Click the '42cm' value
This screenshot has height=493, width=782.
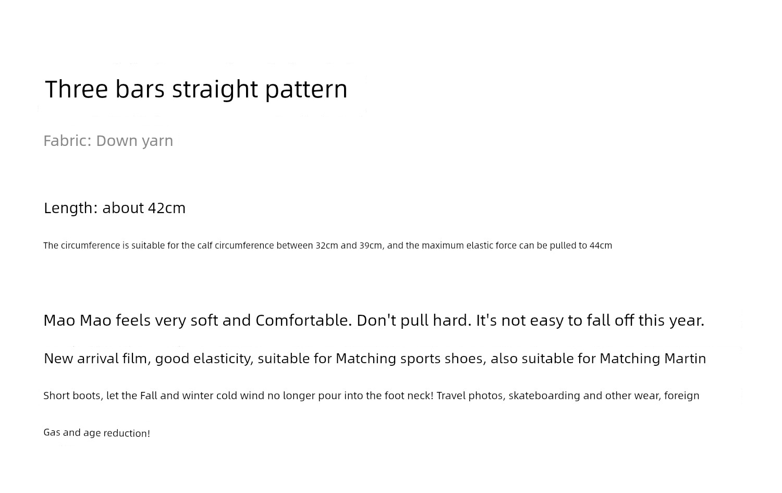click(166, 208)
